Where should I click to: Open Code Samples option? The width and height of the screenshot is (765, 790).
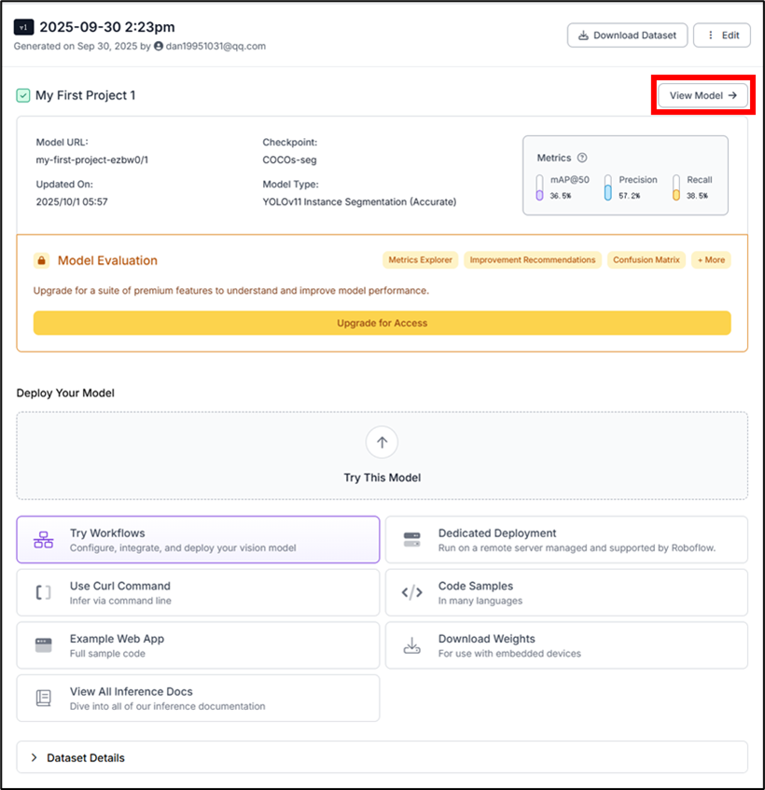566,592
